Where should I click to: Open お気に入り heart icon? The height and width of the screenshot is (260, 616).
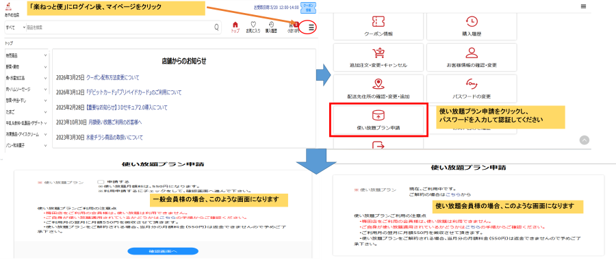[x=253, y=27]
